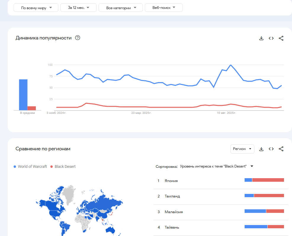292x236 pixels.
Task: Click the Тайвань region row
Action: 172,227
